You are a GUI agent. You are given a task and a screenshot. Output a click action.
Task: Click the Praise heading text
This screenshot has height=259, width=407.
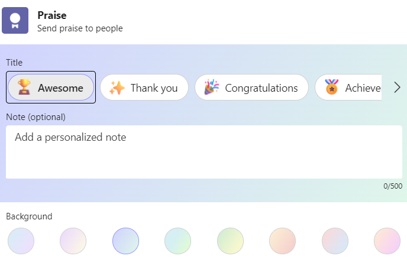(x=52, y=15)
